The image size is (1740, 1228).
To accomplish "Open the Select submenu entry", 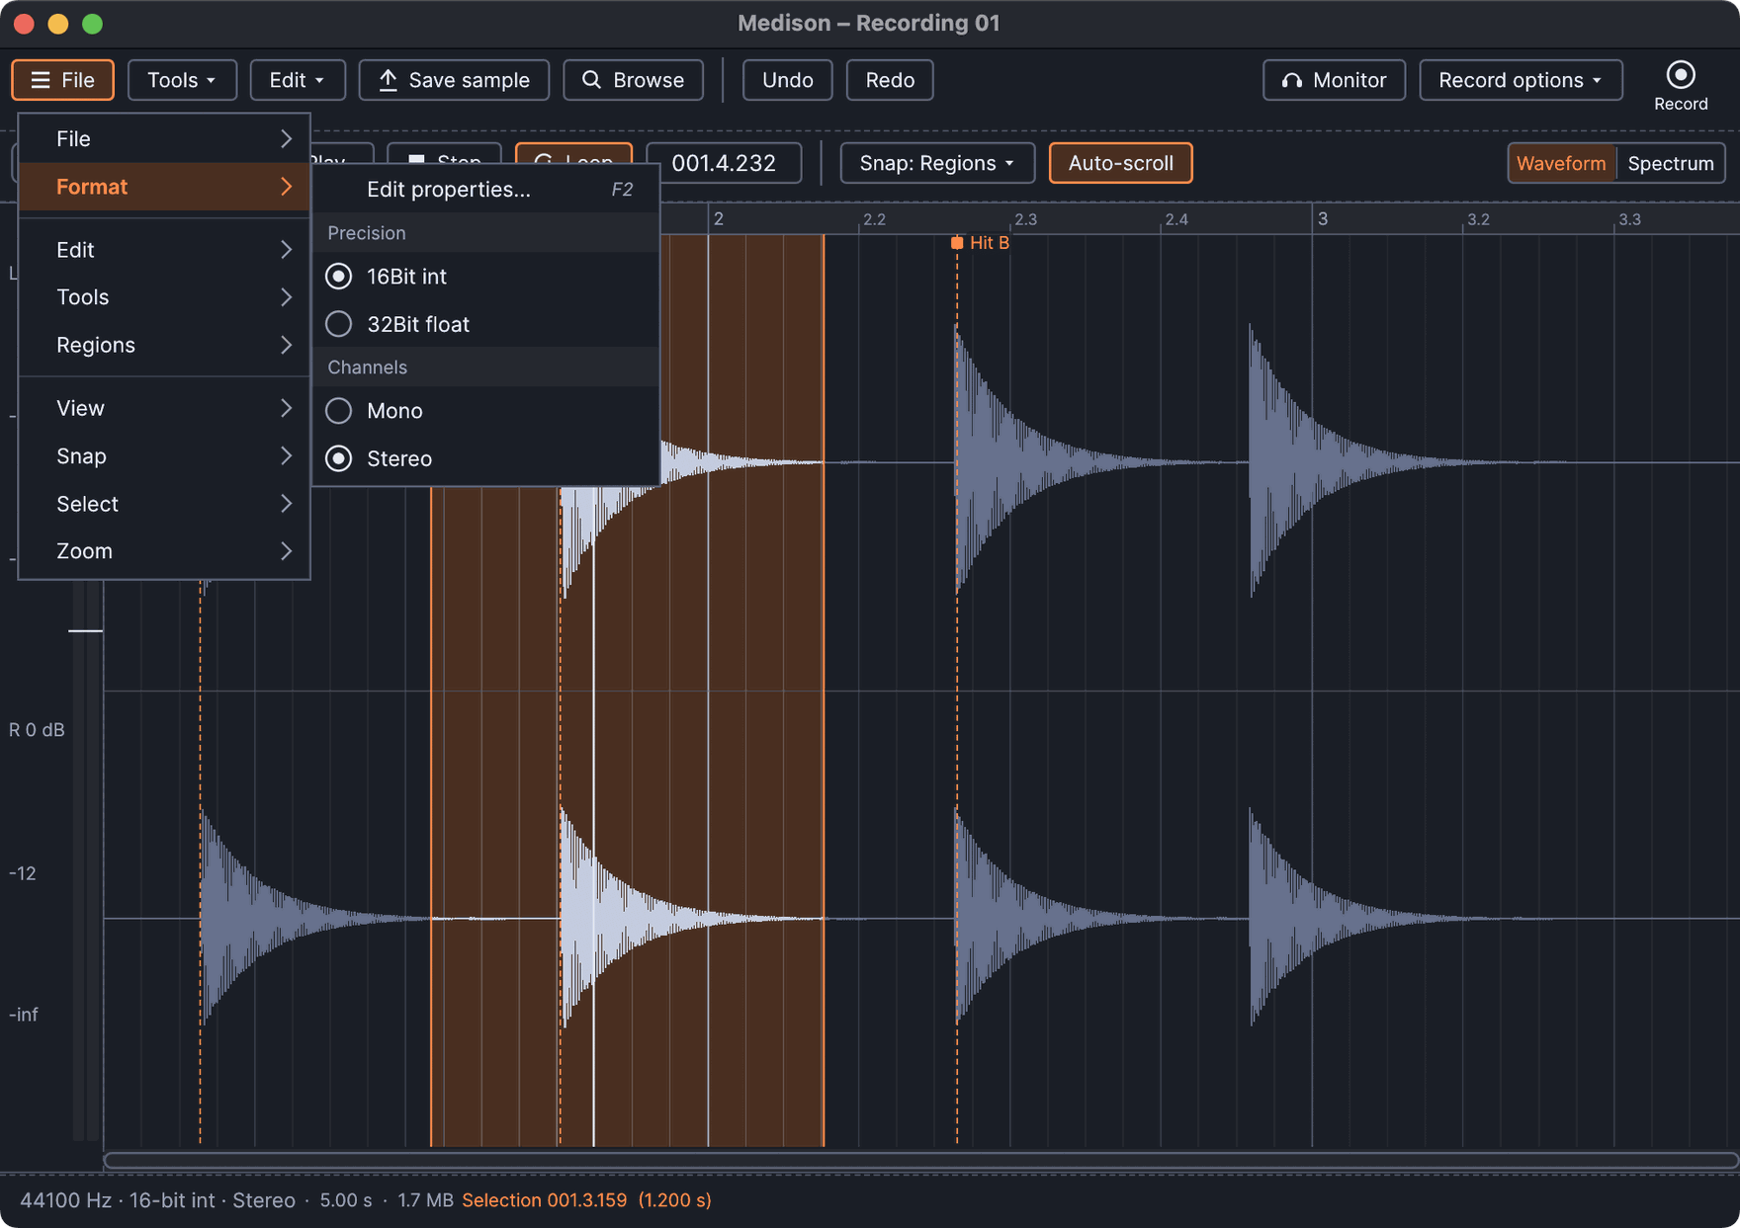I will tap(164, 504).
